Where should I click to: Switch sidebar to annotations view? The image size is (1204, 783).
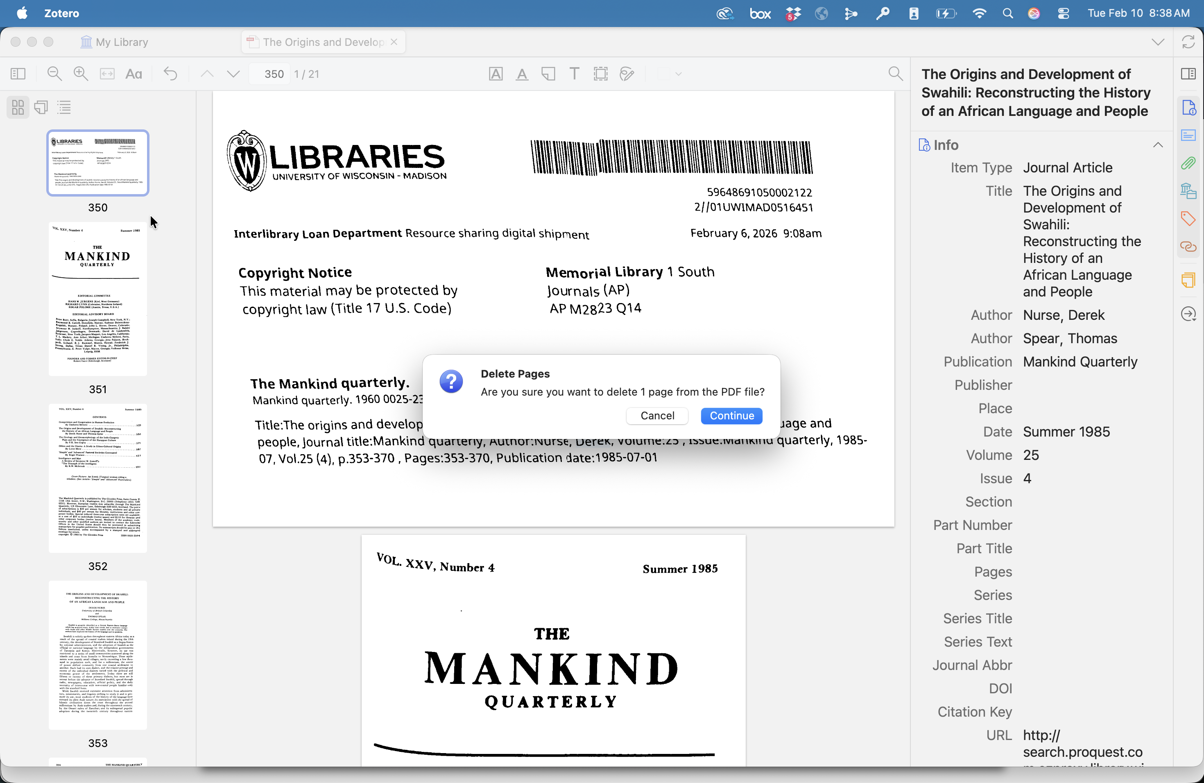[41, 107]
